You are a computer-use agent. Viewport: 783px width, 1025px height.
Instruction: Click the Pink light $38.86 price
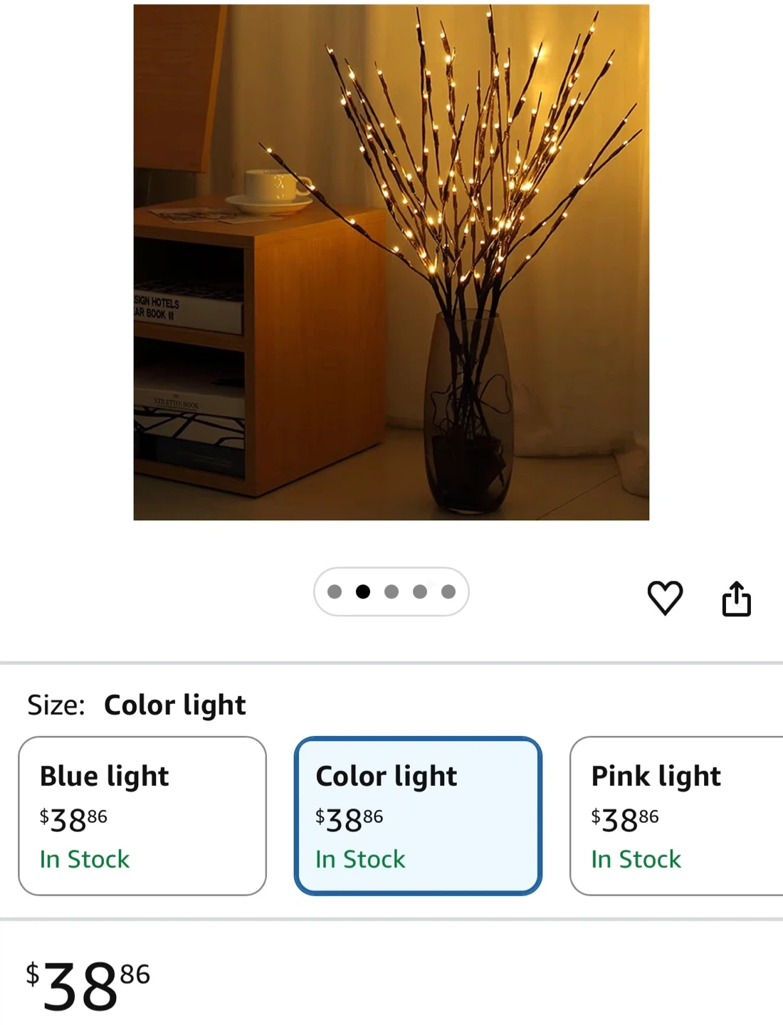625,820
